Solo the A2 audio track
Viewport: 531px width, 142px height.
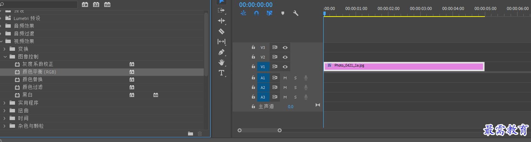[x=296, y=87]
